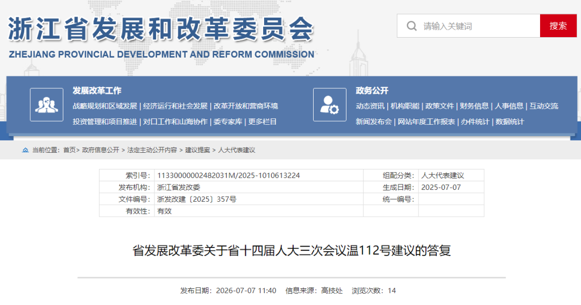Open 互动交流 link
The image size is (581, 305).
(x=544, y=106)
